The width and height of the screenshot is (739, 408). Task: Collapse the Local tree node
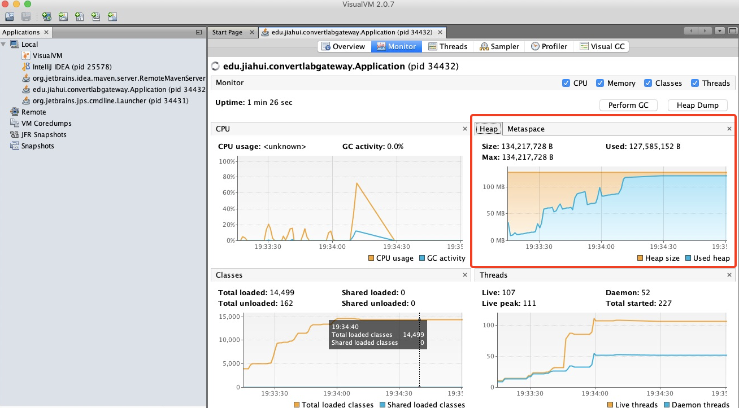pos(5,44)
